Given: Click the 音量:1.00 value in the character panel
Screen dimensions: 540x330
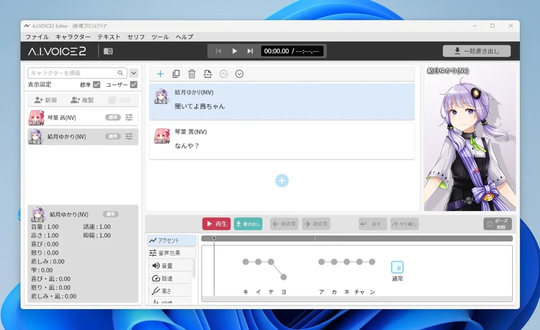Looking at the screenshot, I should coord(45,227).
